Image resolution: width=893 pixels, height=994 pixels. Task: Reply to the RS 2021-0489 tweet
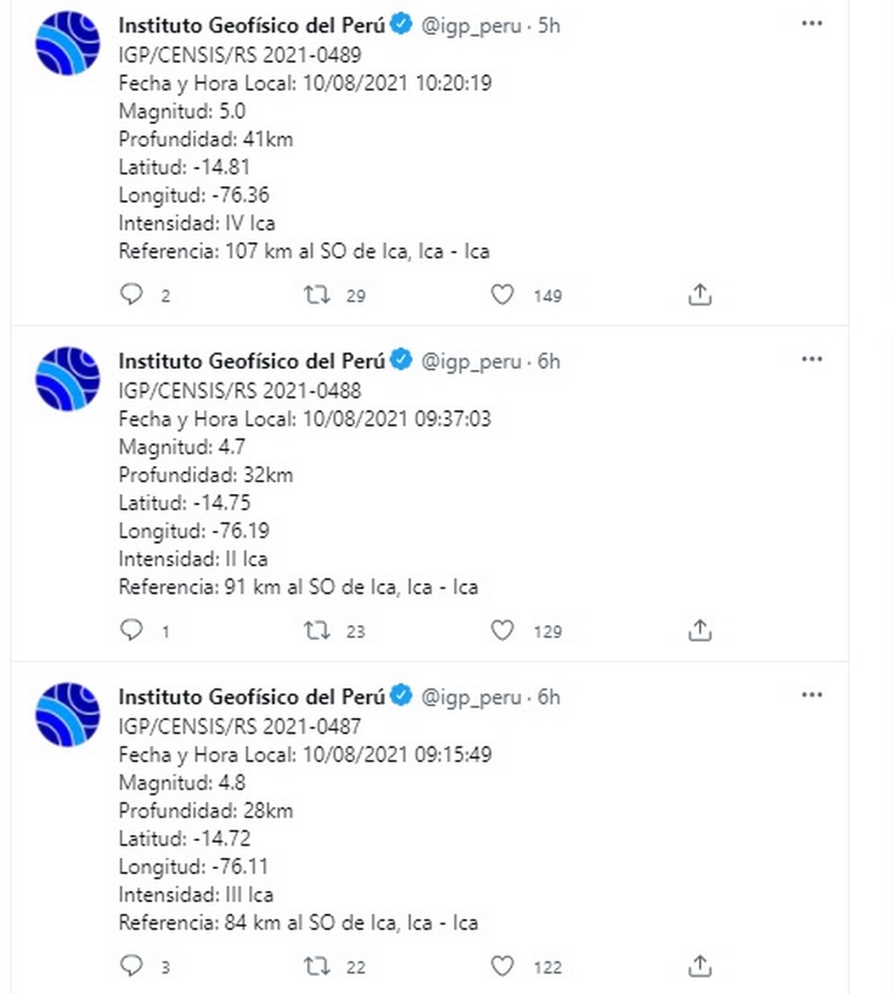click(x=131, y=294)
